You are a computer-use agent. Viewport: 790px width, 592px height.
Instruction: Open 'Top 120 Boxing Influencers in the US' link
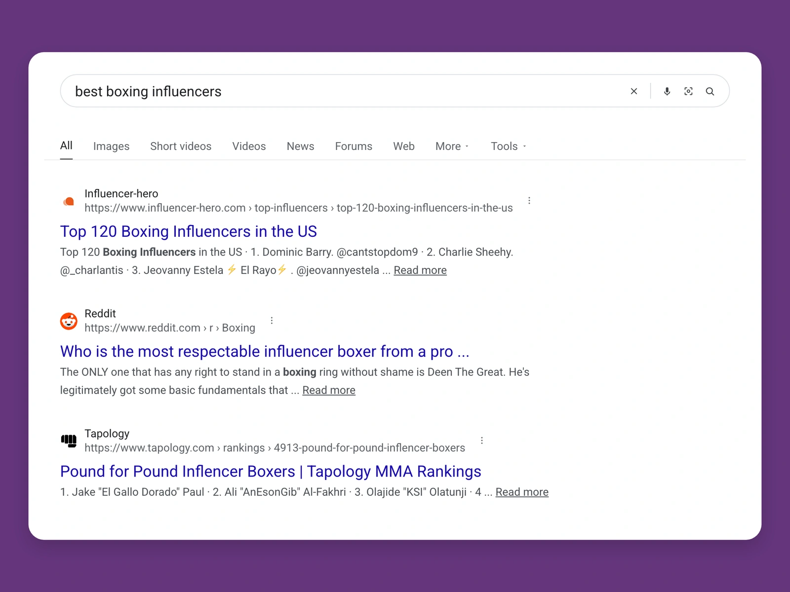[x=189, y=231]
